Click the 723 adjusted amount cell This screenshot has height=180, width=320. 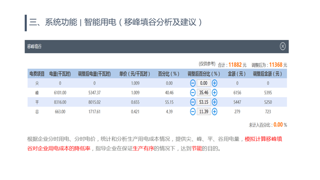pyautogui.click(x=268, y=112)
